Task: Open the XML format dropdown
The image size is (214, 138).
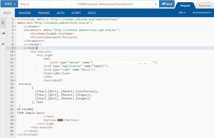Action: [182, 13]
